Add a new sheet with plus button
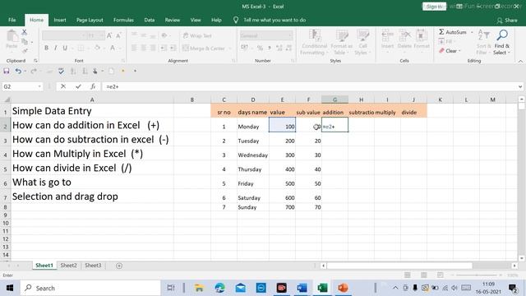Viewport: 526px width, 296px height. pos(119,266)
